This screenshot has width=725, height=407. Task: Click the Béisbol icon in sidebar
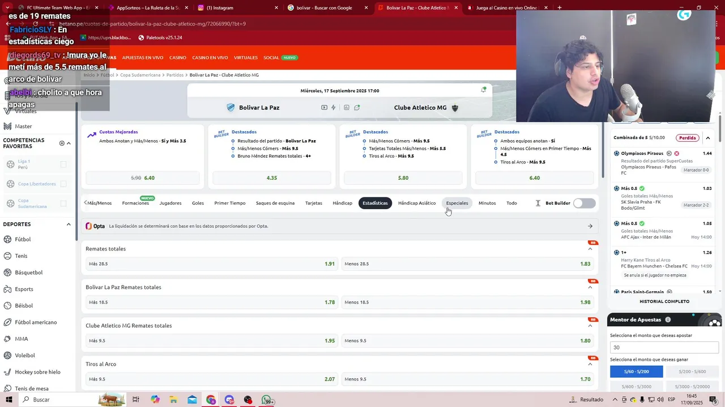(8, 305)
